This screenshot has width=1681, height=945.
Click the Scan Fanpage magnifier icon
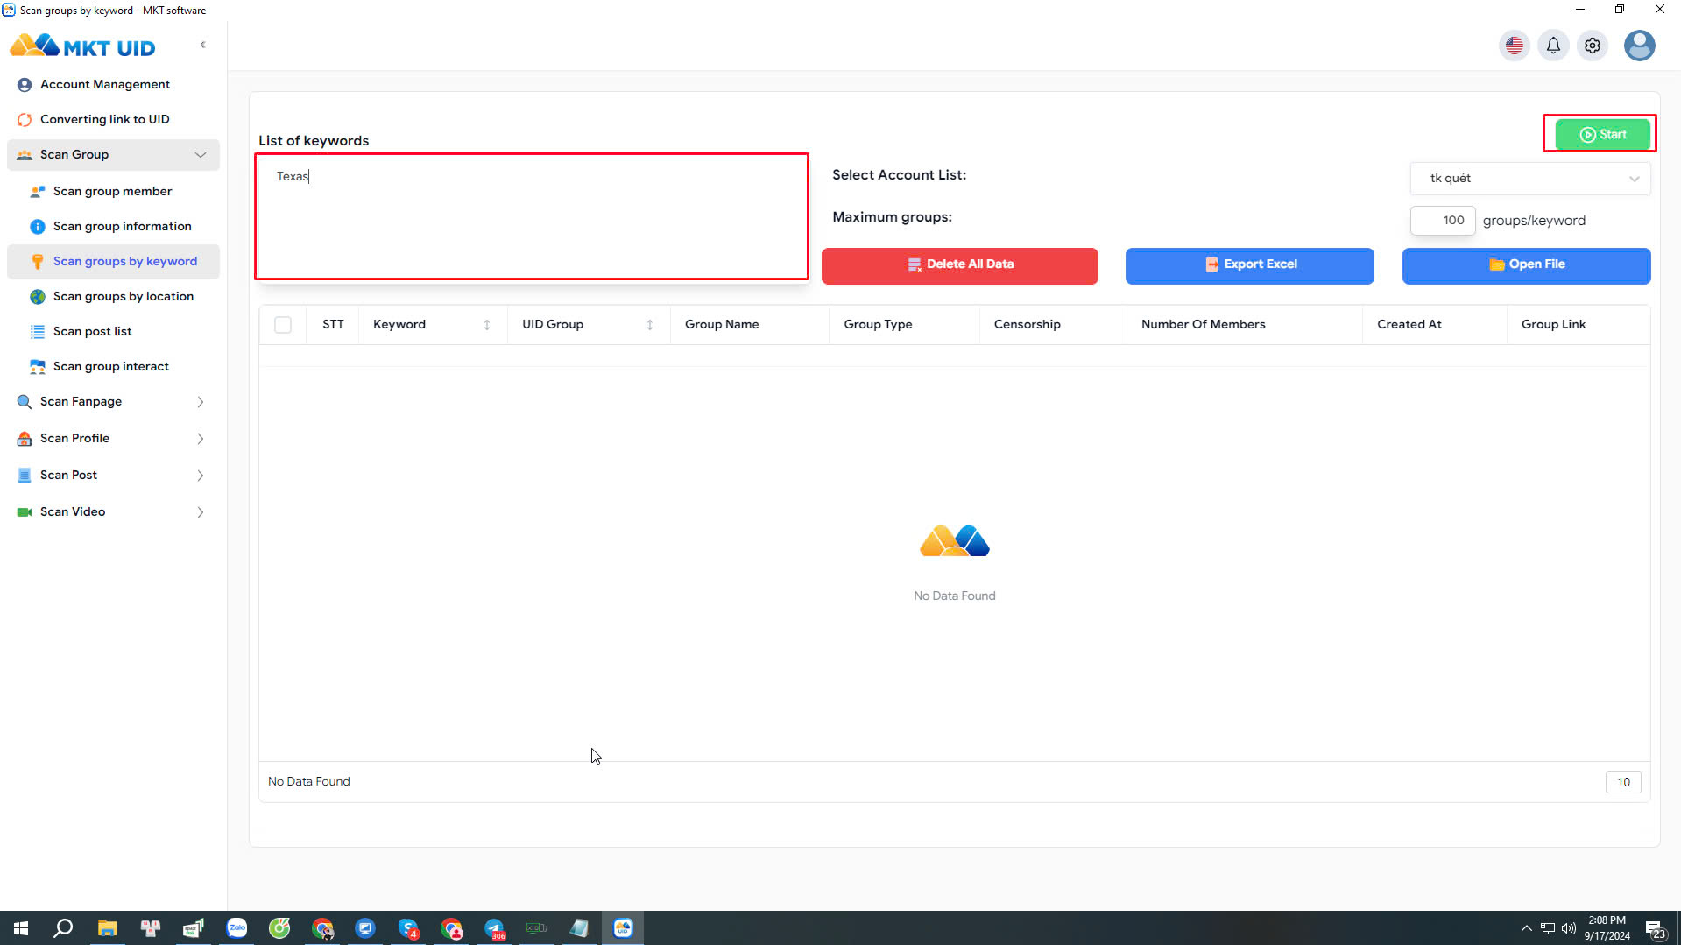tap(25, 402)
